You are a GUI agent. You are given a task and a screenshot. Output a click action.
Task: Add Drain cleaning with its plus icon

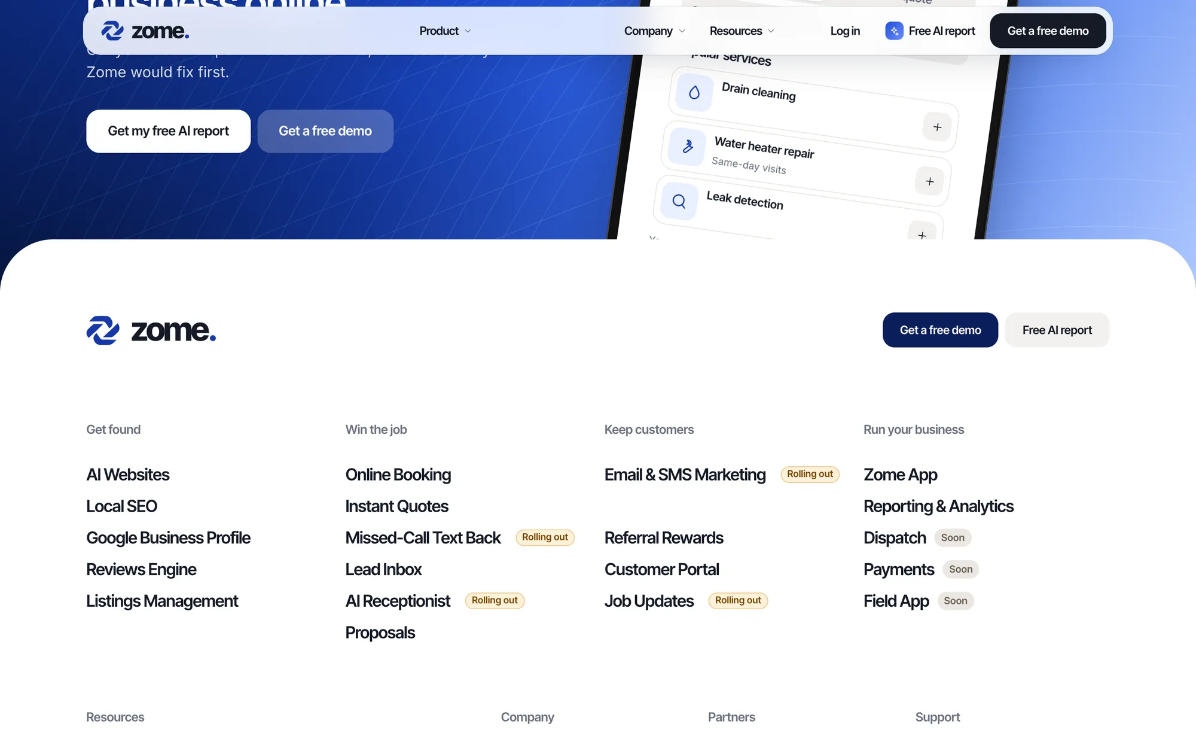[937, 127]
